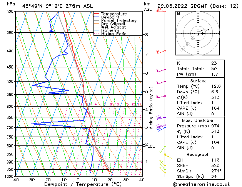Click the 850 pressure level label
Screen dimensions: 242x187
[x=11, y=154]
